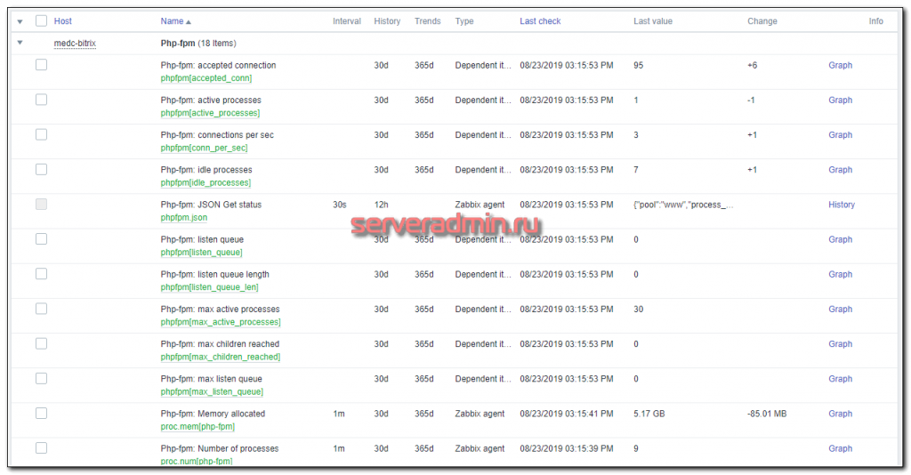Open Graph for Number of processes
The image size is (911, 475).
click(840, 448)
